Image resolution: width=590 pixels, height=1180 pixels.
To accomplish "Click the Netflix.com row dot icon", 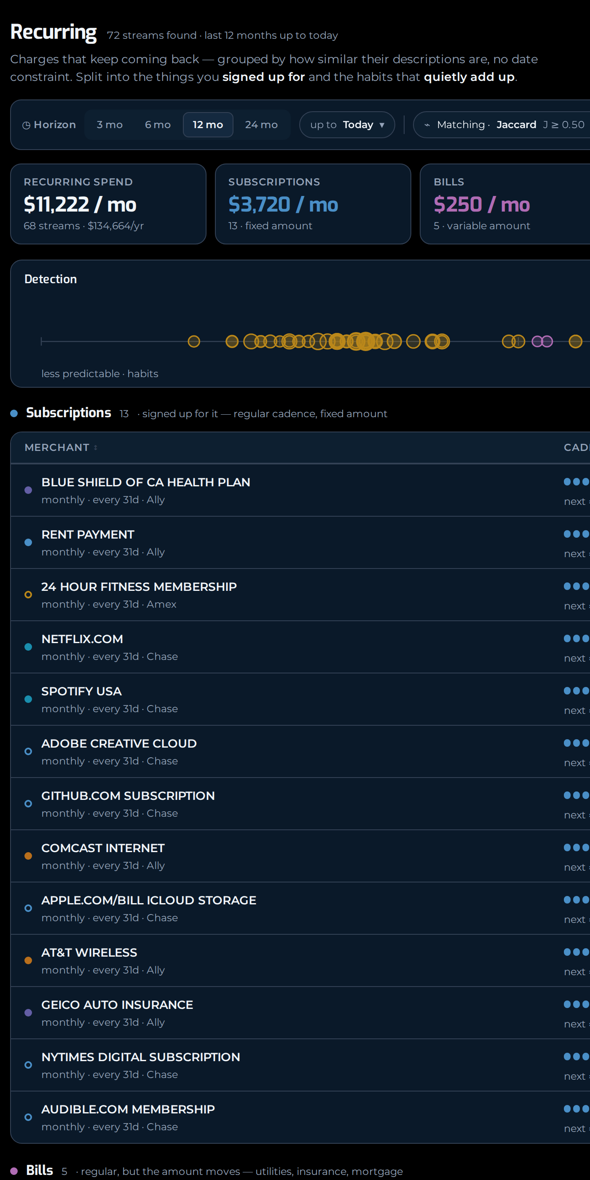I will click(28, 647).
